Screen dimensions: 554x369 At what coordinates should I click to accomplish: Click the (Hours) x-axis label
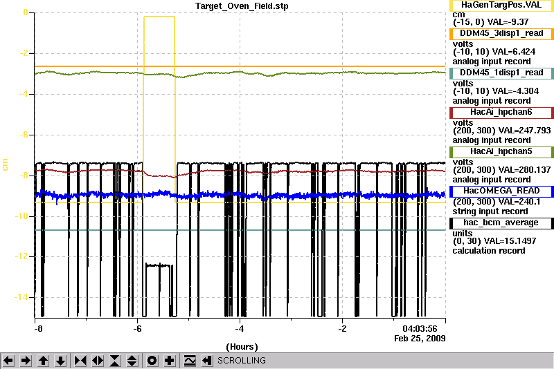click(x=242, y=347)
